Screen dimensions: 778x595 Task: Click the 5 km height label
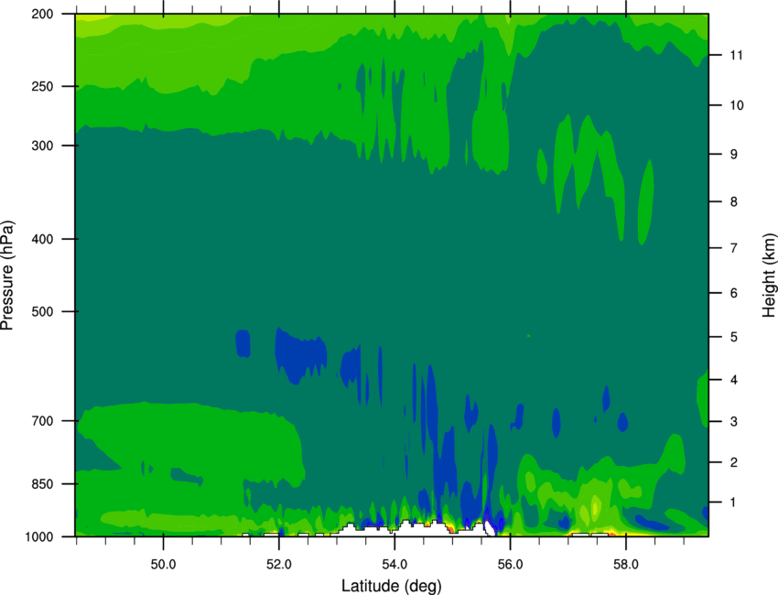(x=734, y=337)
